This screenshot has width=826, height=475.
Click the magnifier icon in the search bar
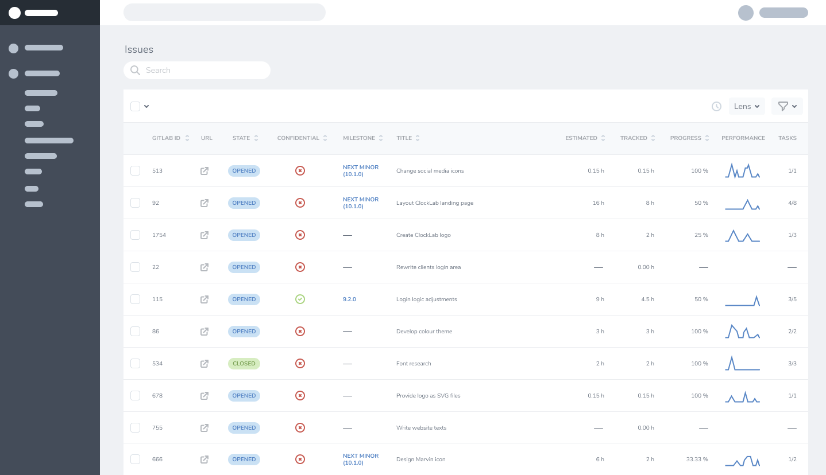coord(135,70)
